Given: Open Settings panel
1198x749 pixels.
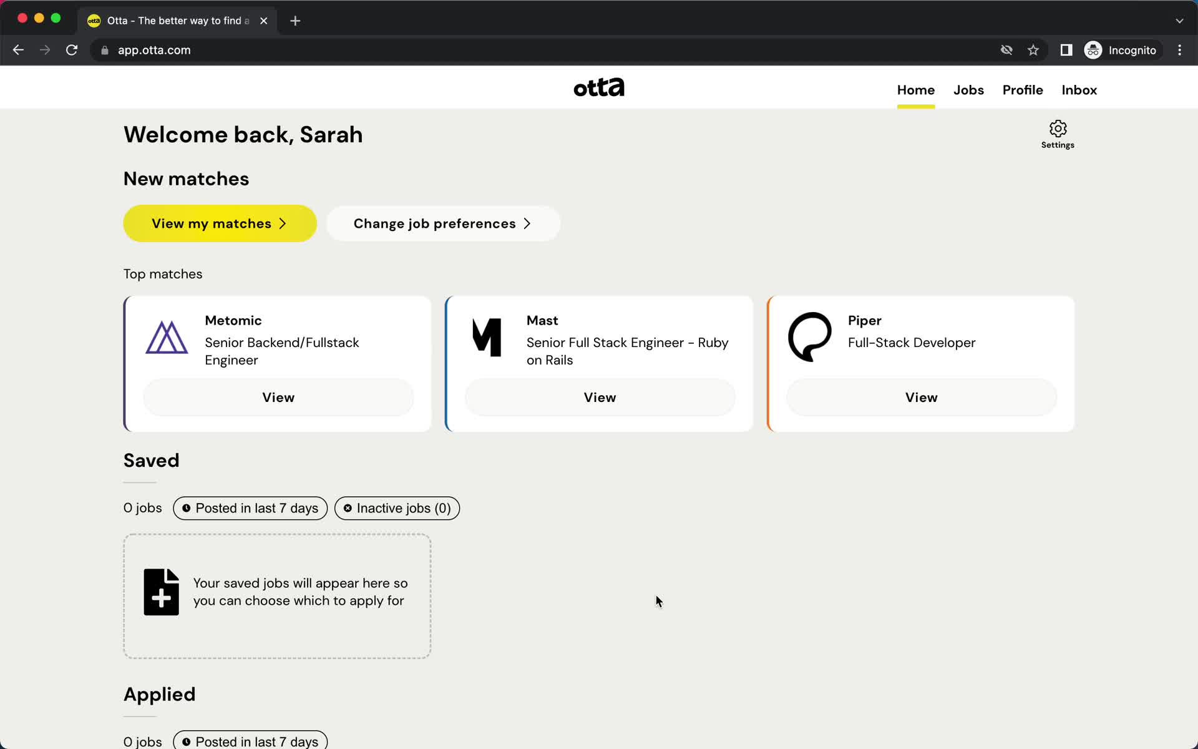Looking at the screenshot, I should 1058,133.
